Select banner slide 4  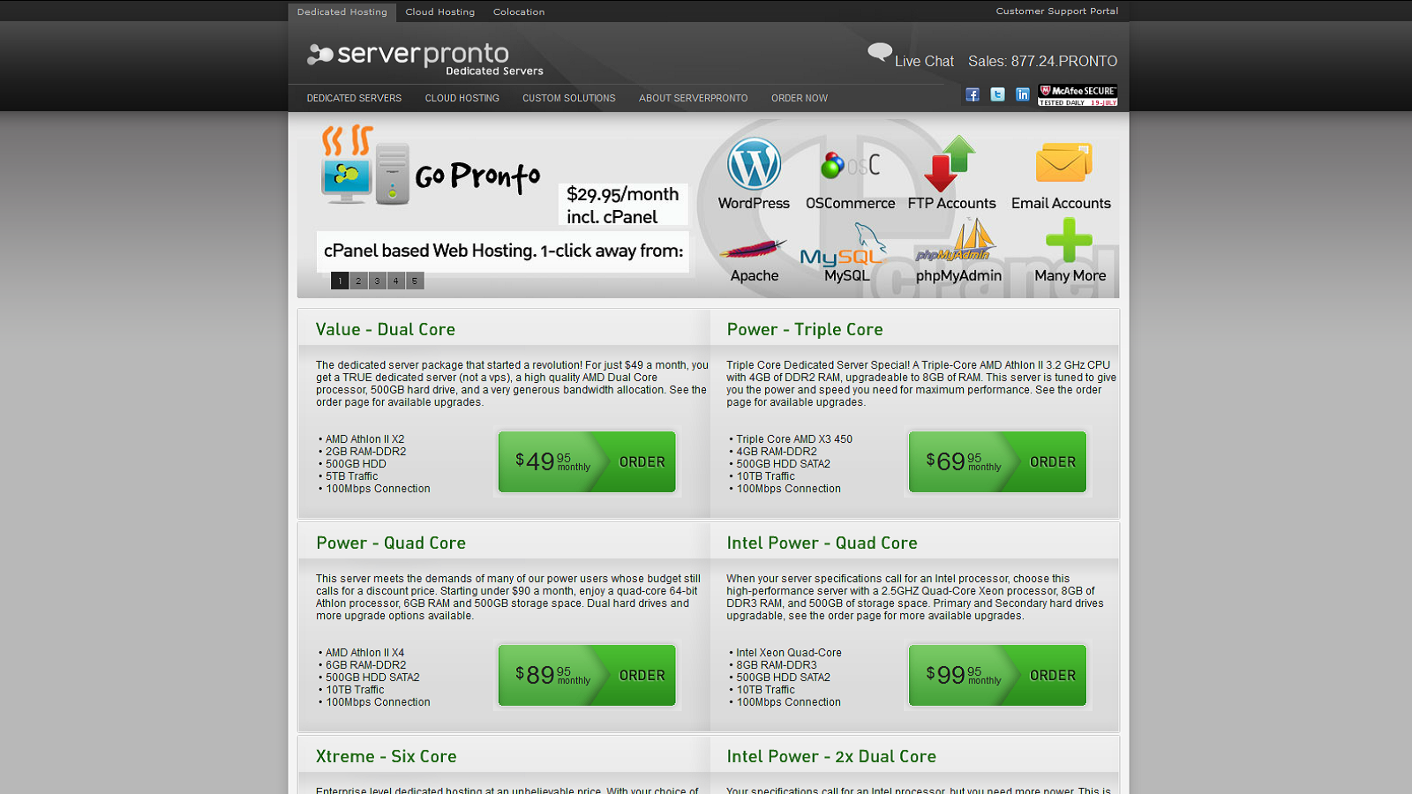click(x=395, y=281)
